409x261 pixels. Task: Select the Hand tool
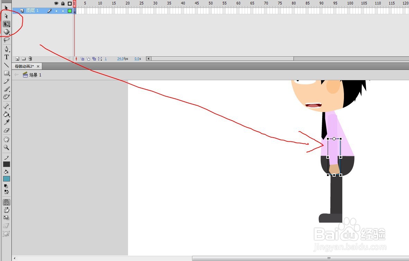7,139
